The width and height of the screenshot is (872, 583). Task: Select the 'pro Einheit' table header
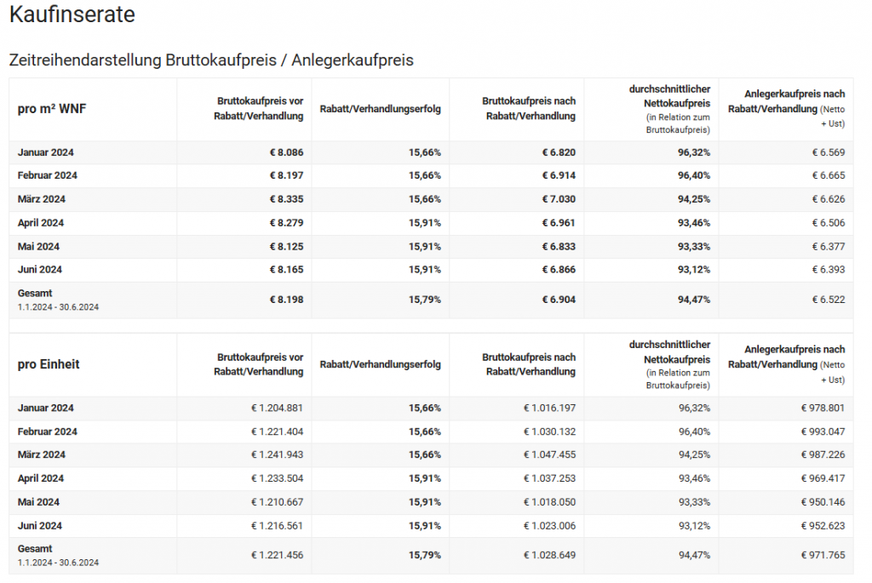pyautogui.click(x=49, y=364)
